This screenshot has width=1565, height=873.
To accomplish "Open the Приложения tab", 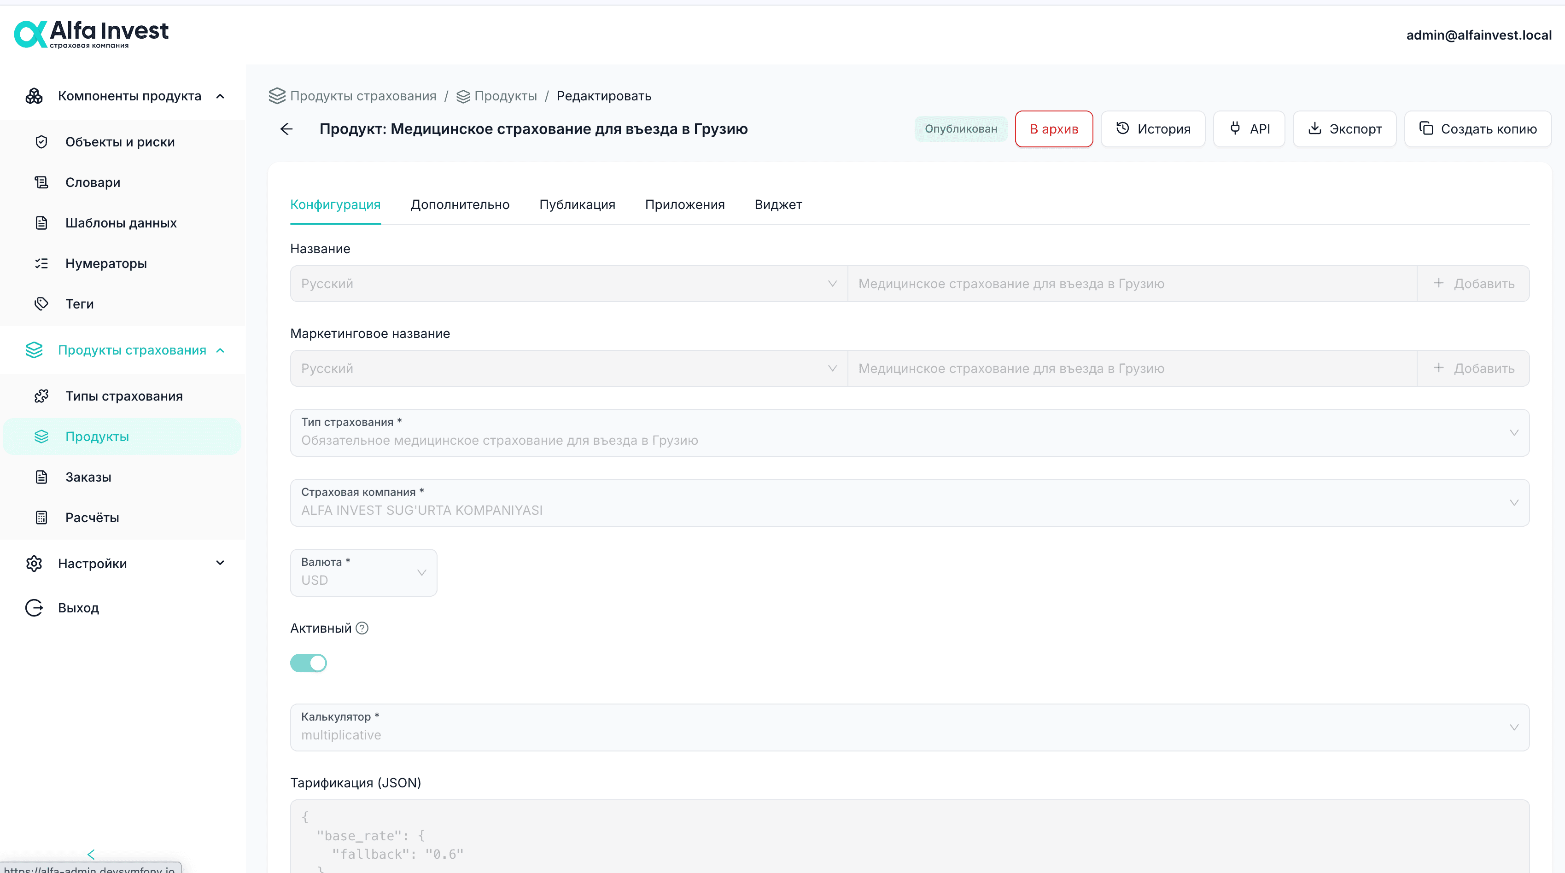I will coord(685,205).
